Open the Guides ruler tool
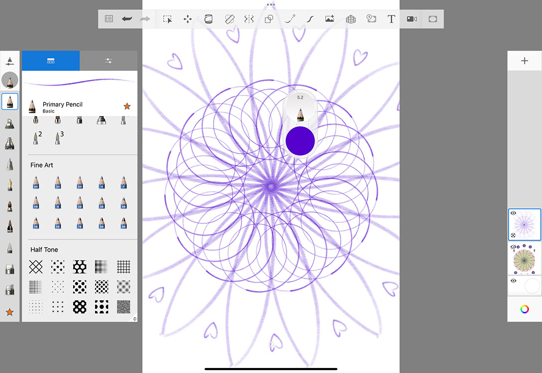542x373 pixels. 229,19
